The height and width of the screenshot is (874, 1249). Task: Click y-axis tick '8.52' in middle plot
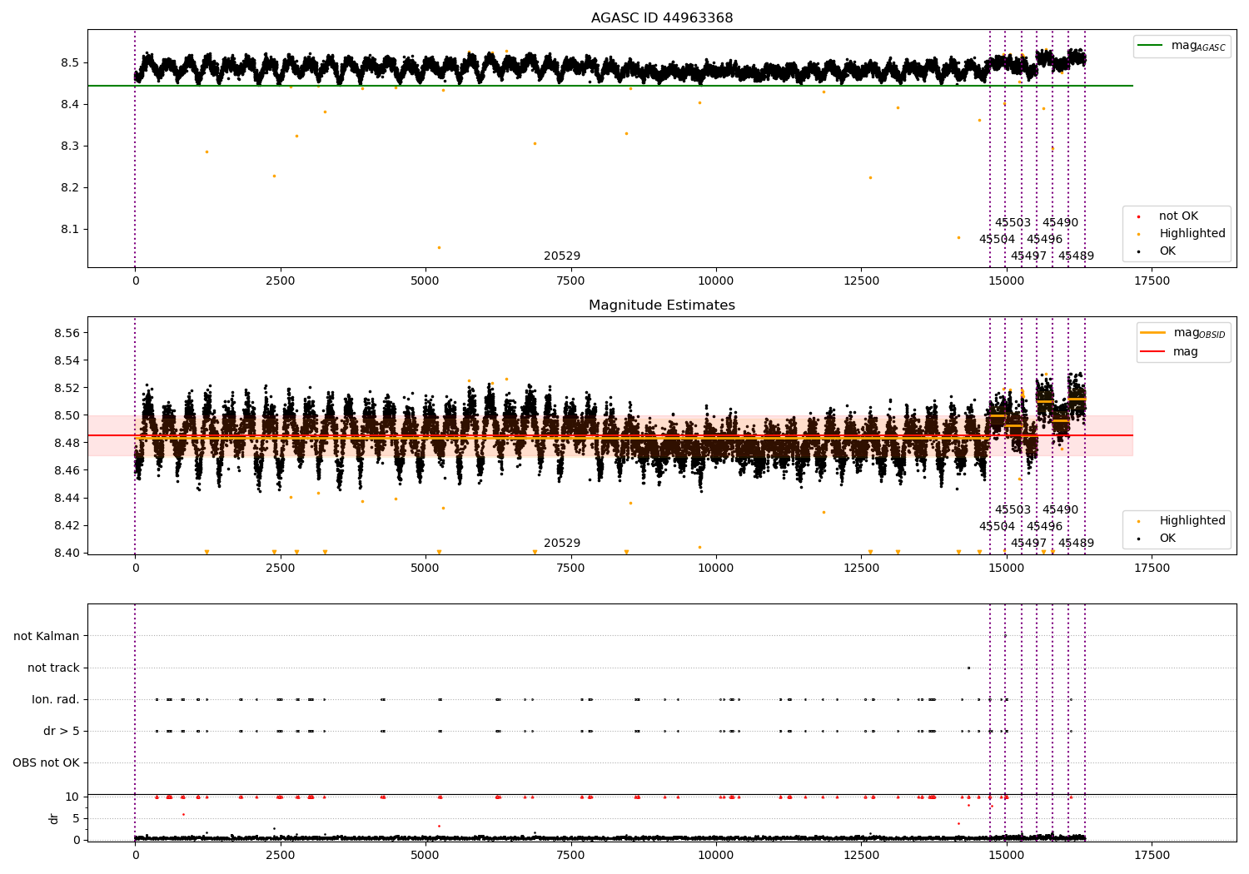[x=67, y=388]
